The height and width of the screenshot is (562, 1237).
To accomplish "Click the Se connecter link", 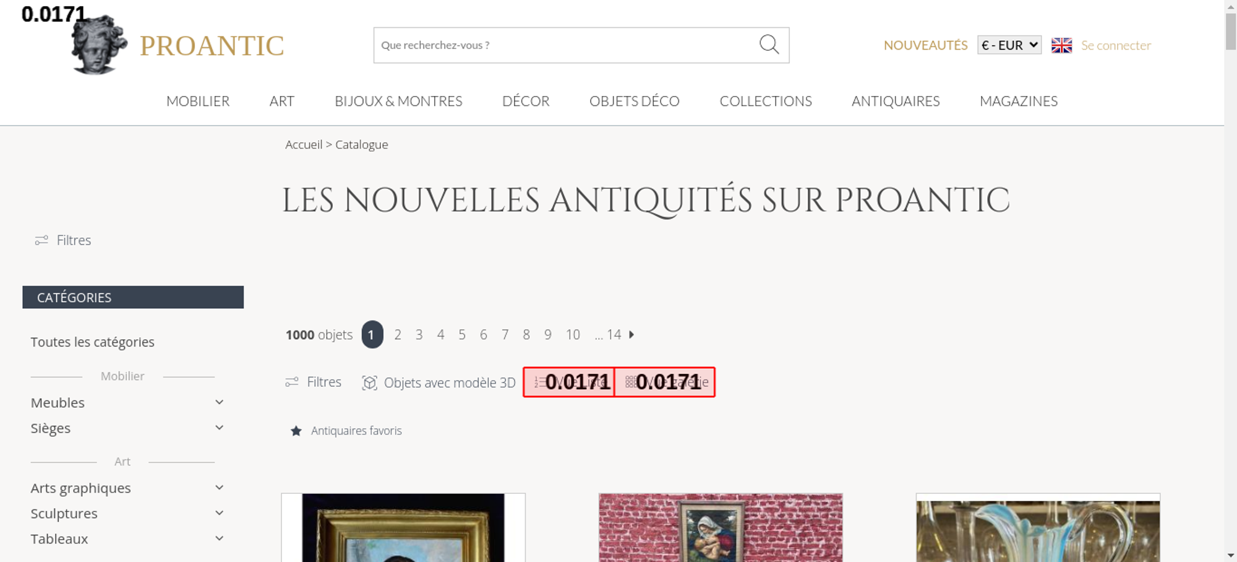I will click(x=1116, y=45).
